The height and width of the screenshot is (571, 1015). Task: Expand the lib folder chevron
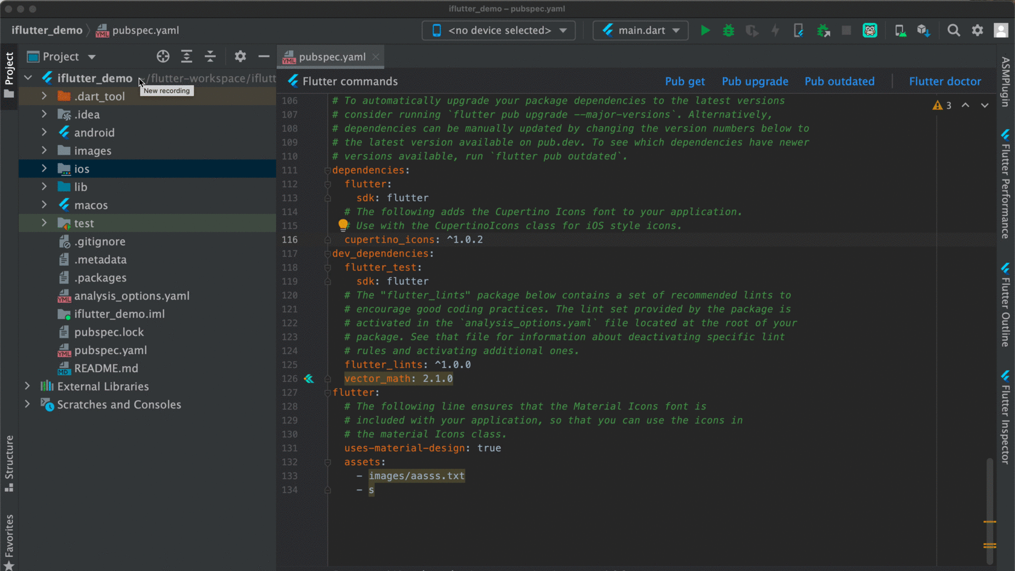click(44, 187)
